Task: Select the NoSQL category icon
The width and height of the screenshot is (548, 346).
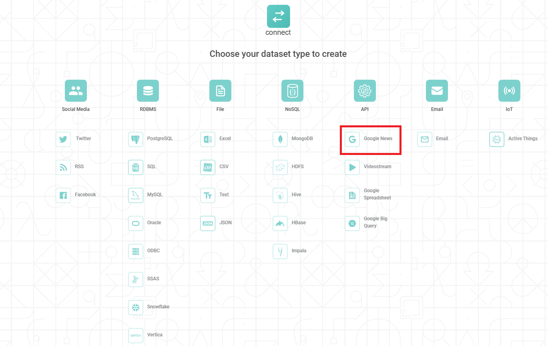Action: (x=292, y=91)
